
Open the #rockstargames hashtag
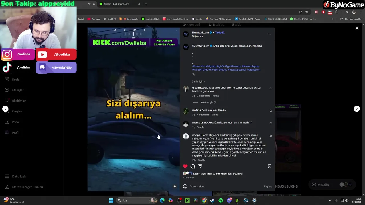[x=237, y=70]
